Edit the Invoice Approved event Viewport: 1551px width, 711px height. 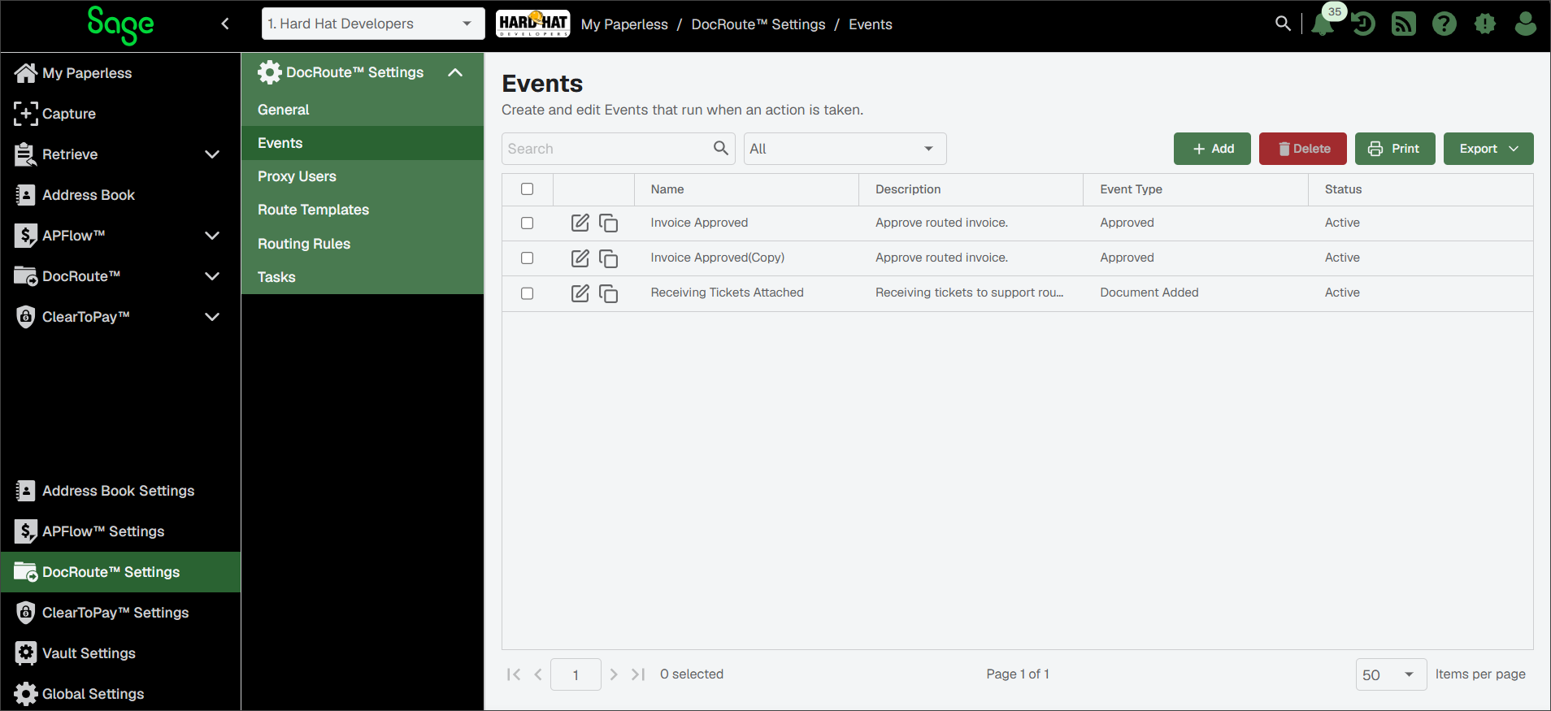point(580,223)
